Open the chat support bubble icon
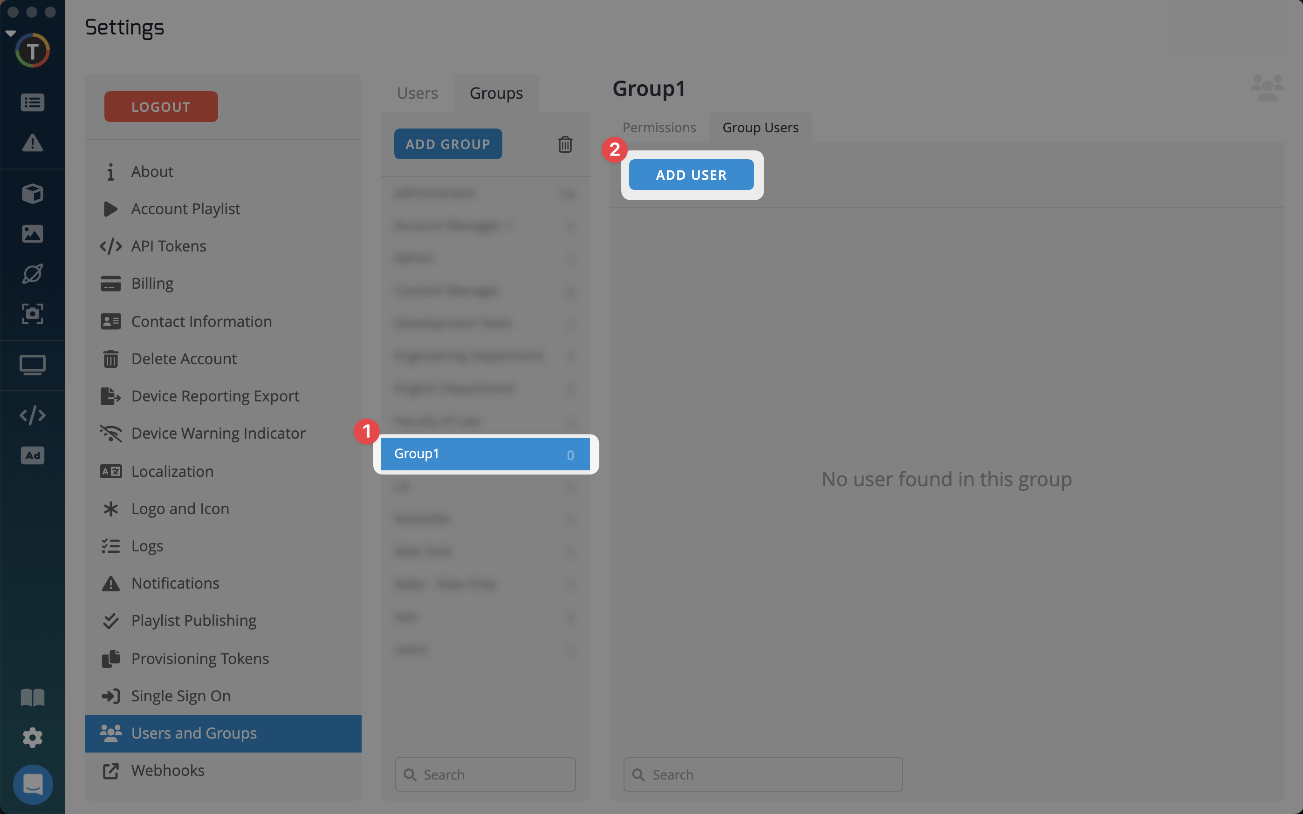Viewport: 1303px width, 814px height. [32, 784]
